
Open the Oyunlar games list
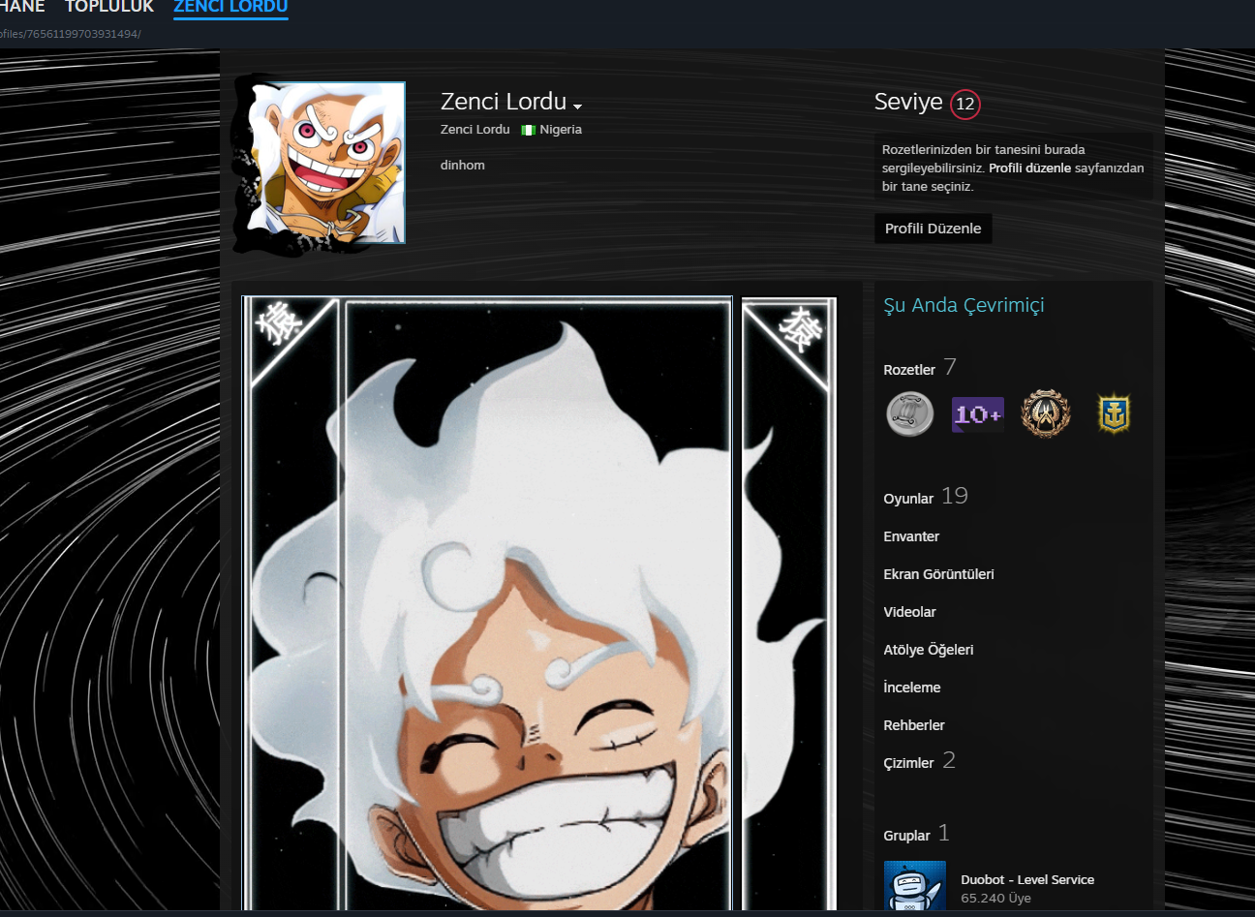coord(908,499)
